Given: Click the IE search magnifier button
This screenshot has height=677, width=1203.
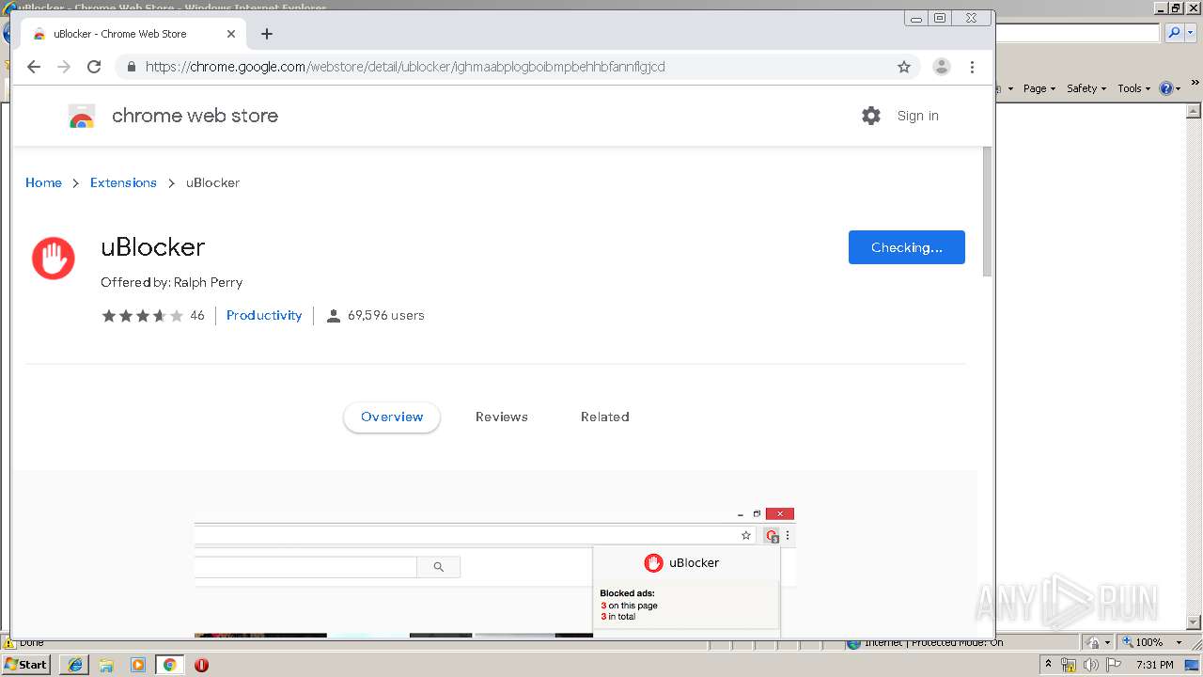Looking at the screenshot, I should [x=1173, y=33].
